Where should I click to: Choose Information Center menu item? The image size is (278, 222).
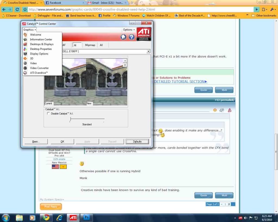(41, 39)
